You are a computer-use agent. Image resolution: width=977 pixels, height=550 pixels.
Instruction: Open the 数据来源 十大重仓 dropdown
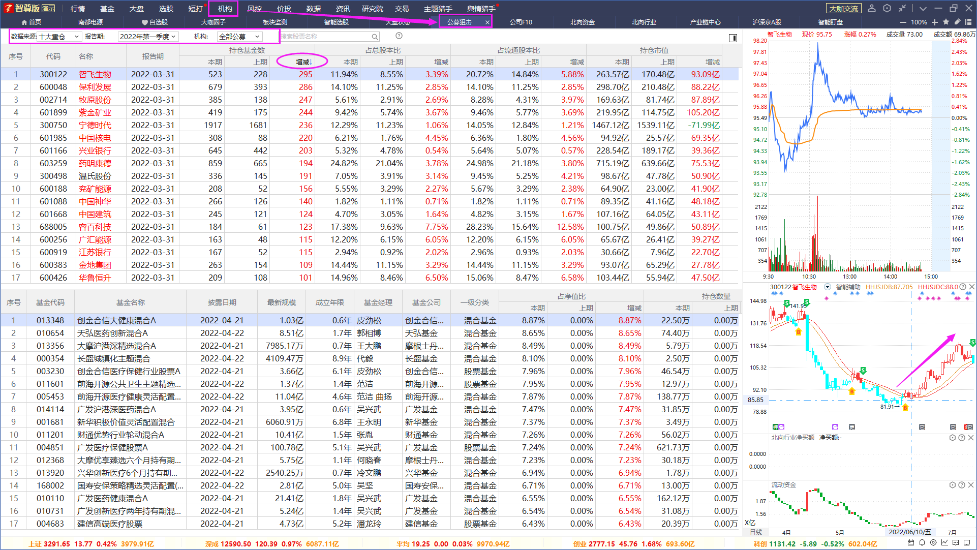[x=60, y=37]
